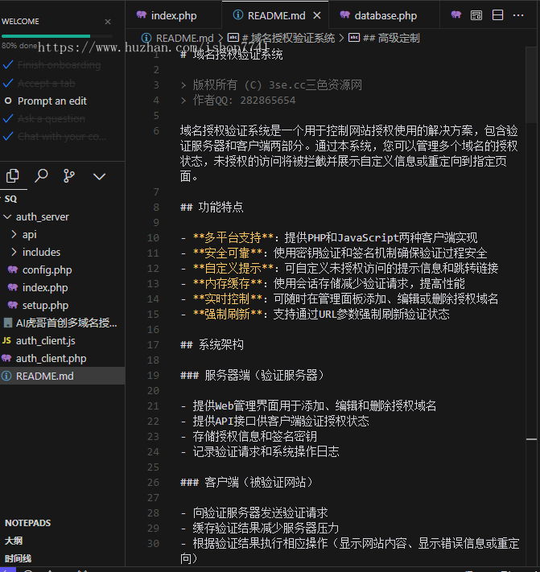
Task: Click the onboarding 80% progress bar
Action: click(56, 36)
